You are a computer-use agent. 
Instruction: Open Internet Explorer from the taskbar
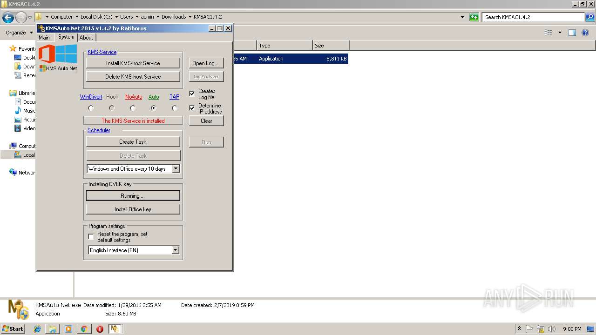tap(37, 329)
